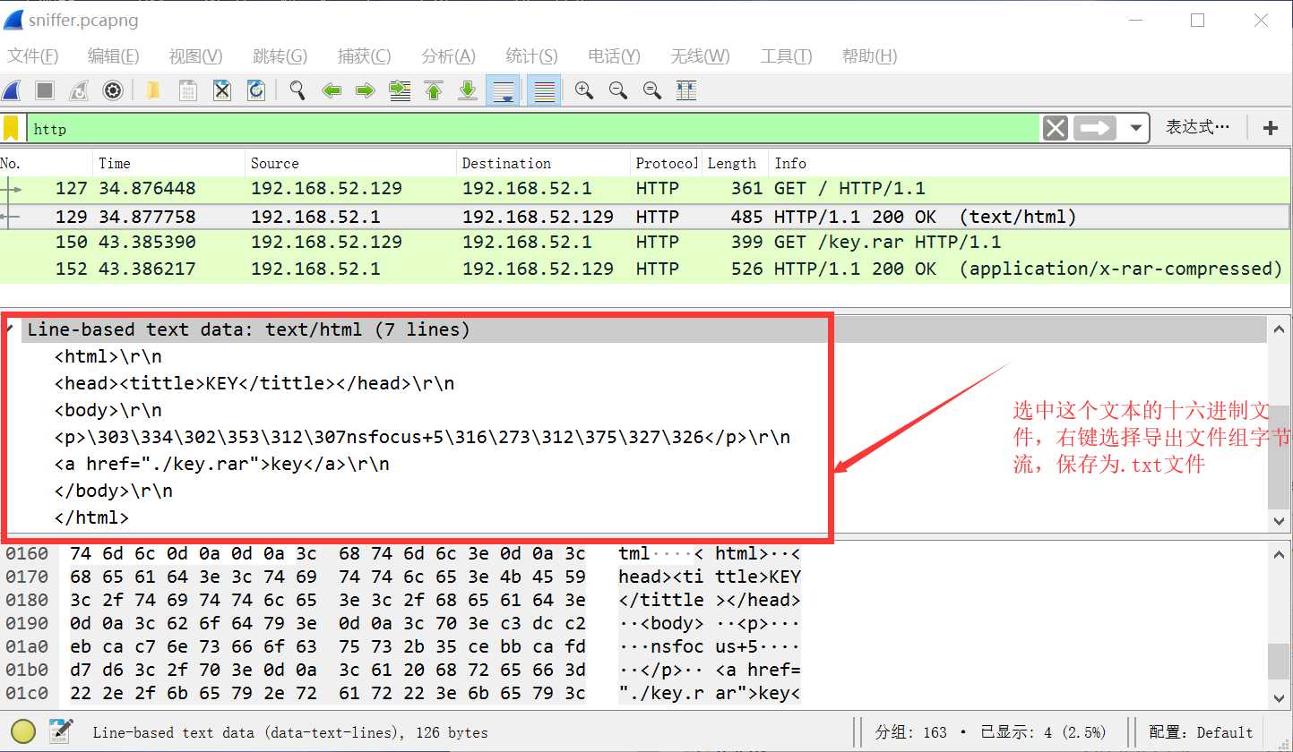This screenshot has height=752, width=1293.
Task: Click the details pane scroll down arrow
Action: (x=1280, y=521)
